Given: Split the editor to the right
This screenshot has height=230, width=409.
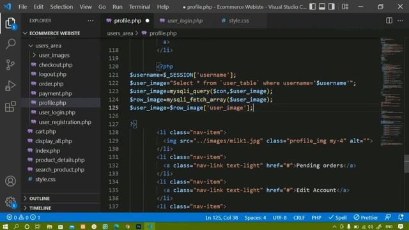Looking at the screenshot, I should tap(389, 20).
